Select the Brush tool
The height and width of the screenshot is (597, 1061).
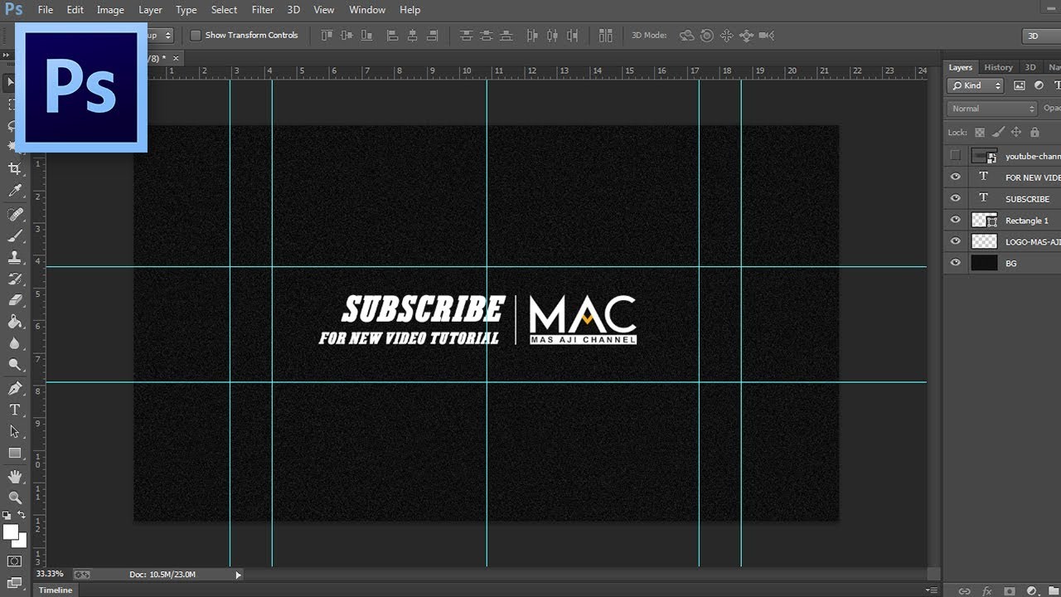pos(14,235)
